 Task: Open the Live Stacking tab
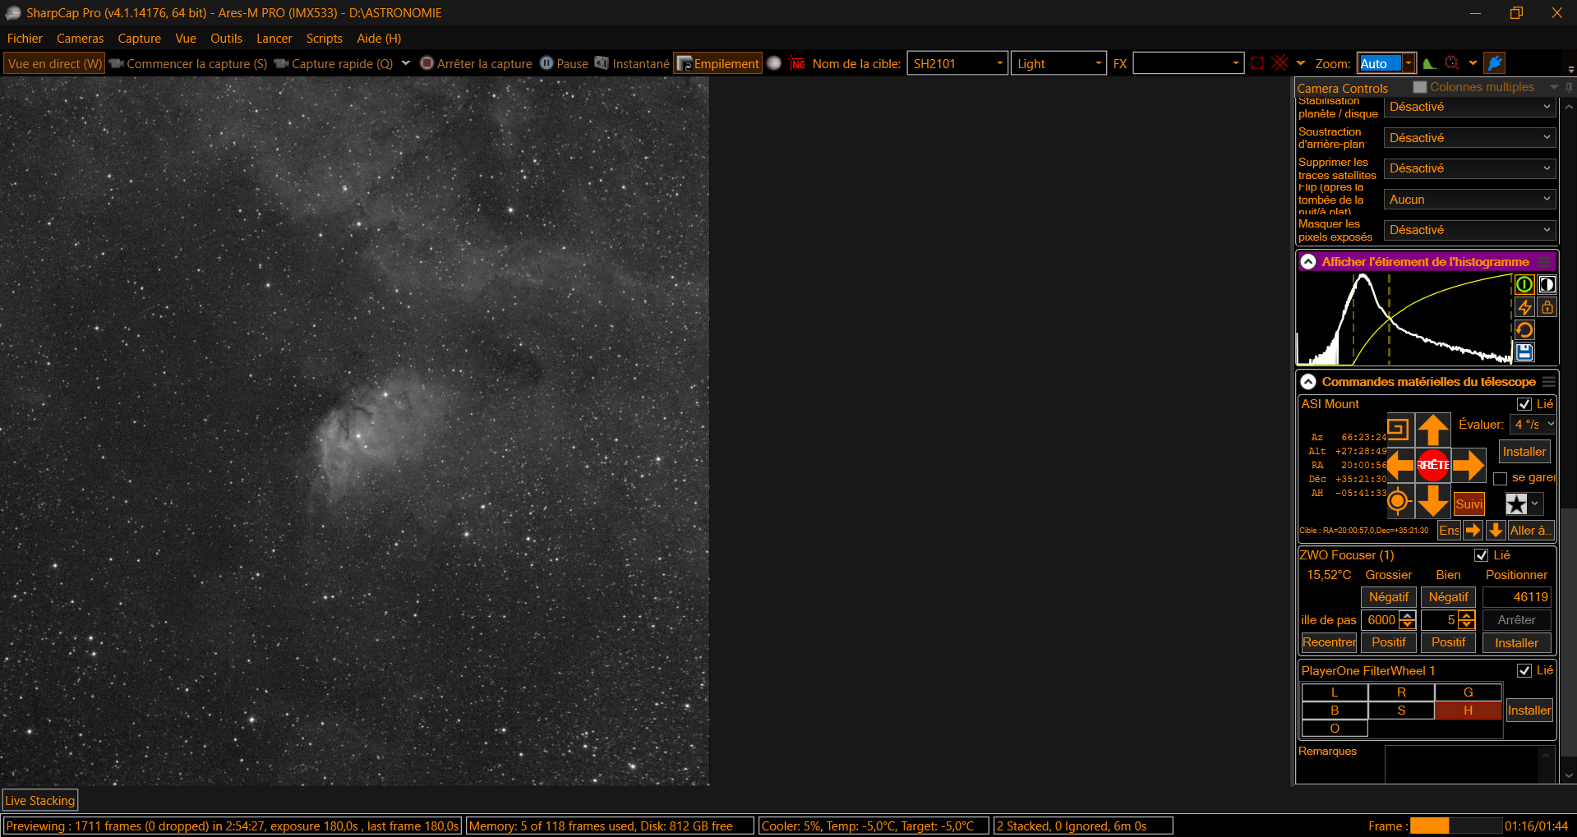[x=40, y=800]
